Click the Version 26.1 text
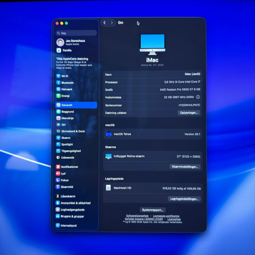The image size is (255, 255). point(192,134)
